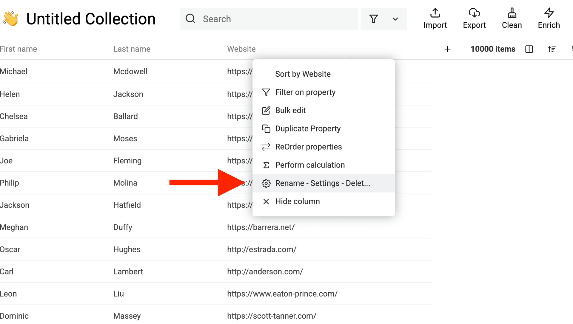
Task: Toggle the split column layout icon
Action: (529, 49)
